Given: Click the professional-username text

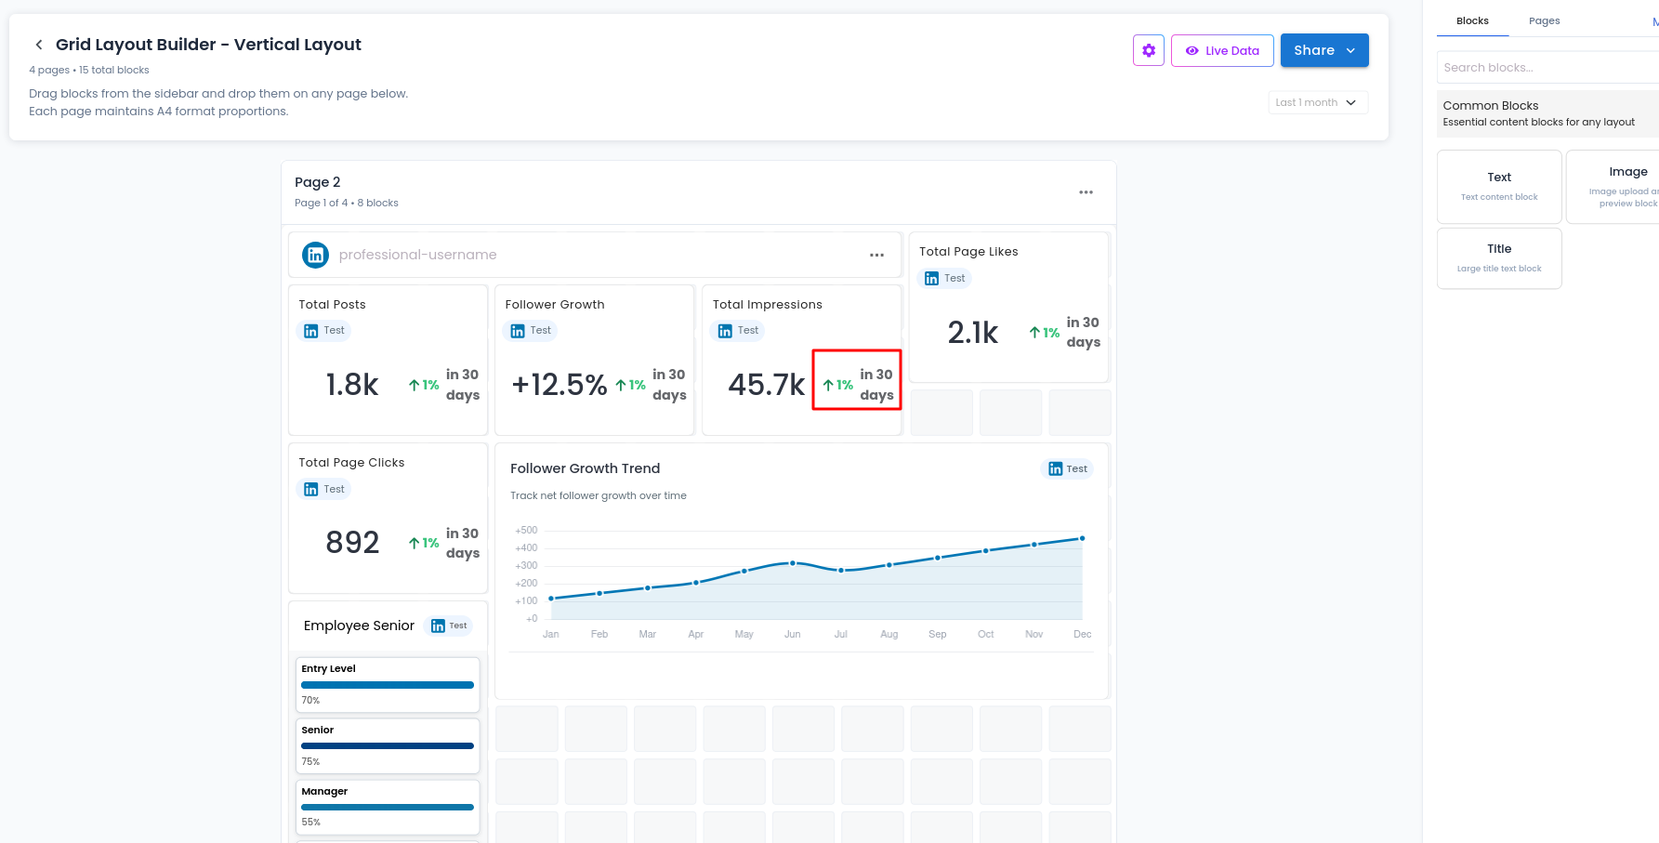Looking at the screenshot, I should tap(417, 255).
